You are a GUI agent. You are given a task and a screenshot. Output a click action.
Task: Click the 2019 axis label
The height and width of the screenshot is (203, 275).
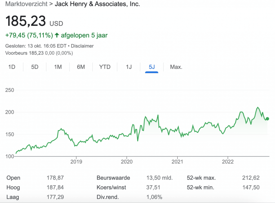pyautogui.click(x=76, y=162)
